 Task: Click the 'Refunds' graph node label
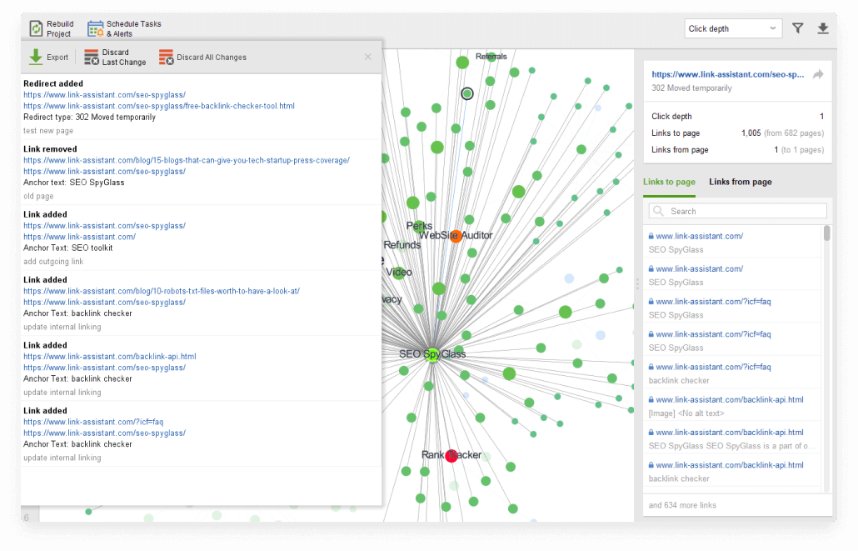[402, 245]
